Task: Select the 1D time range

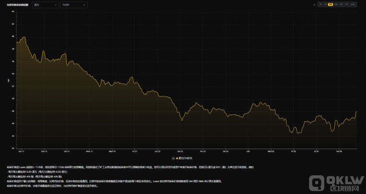Action: point(321,4)
